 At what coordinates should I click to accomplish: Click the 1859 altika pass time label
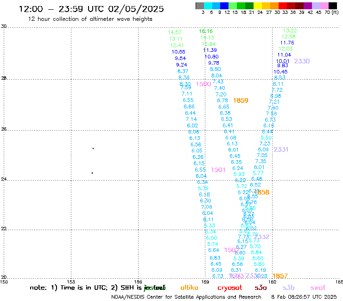tap(241, 100)
